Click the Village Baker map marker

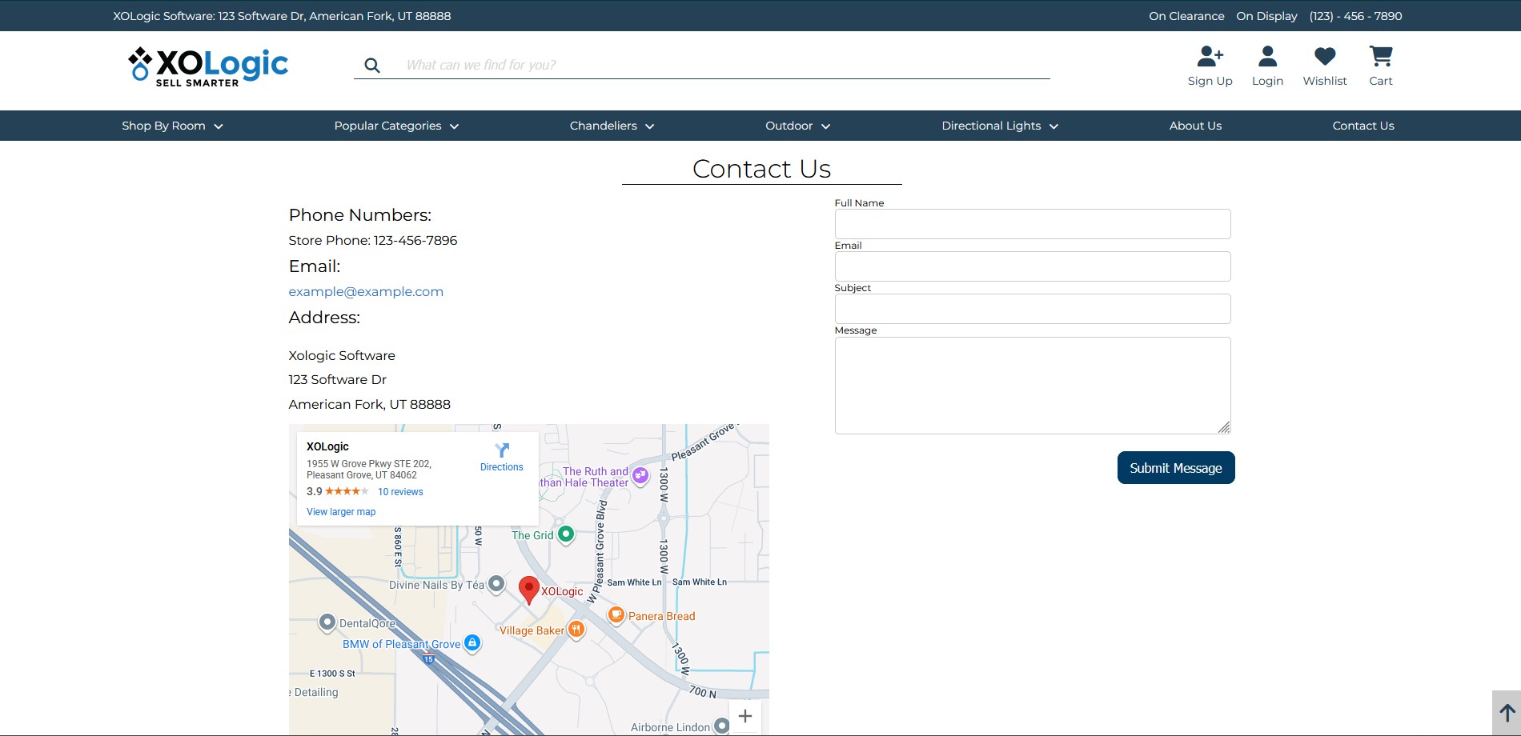[576, 630]
